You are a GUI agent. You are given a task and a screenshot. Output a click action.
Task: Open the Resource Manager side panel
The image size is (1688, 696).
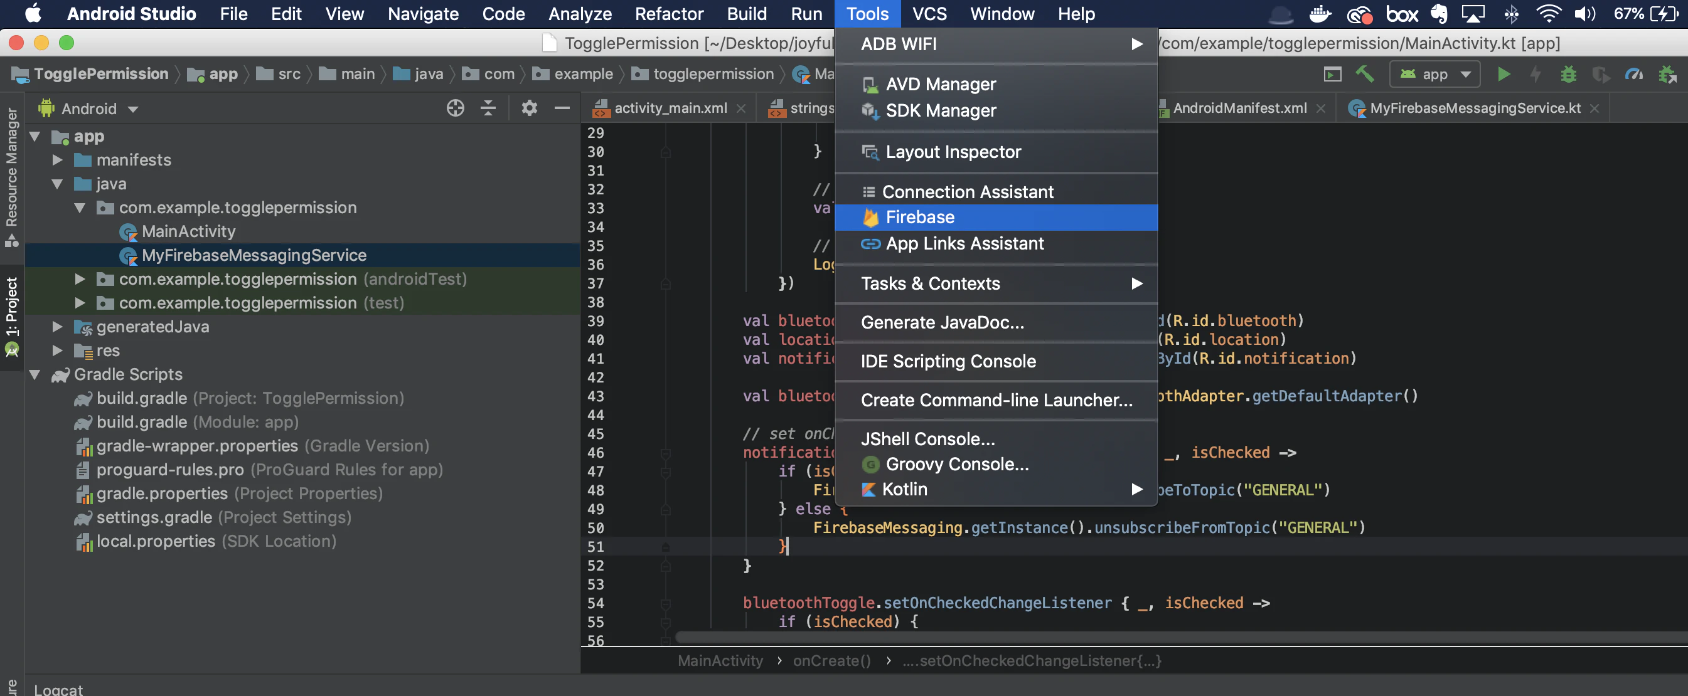tap(12, 177)
